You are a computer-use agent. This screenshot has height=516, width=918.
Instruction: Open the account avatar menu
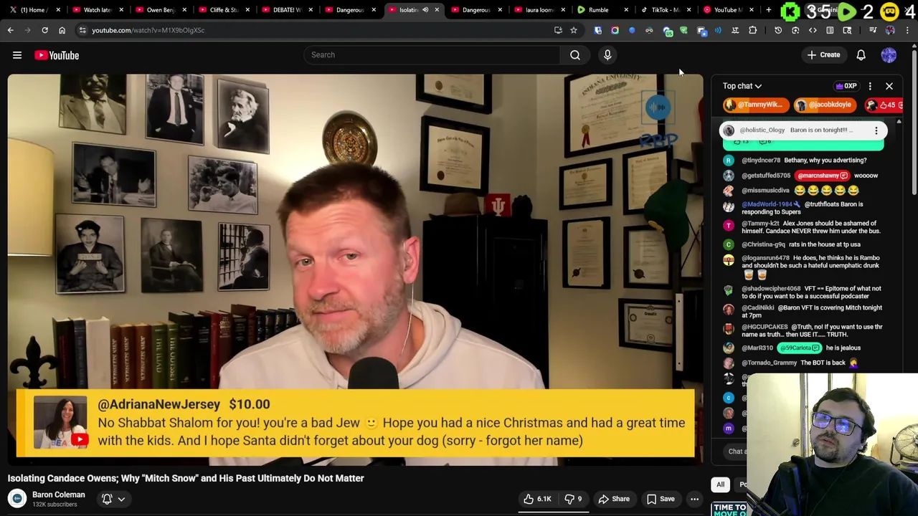coord(889,55)
